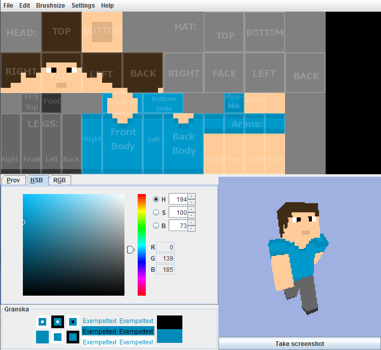Click the white-bordered blue preview swatch with white dot

(42, 322)
